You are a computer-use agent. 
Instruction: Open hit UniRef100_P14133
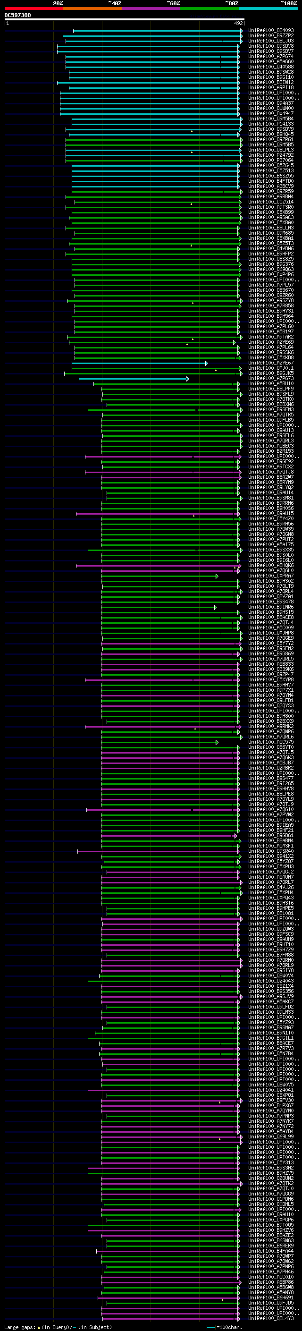pos(271,124)
